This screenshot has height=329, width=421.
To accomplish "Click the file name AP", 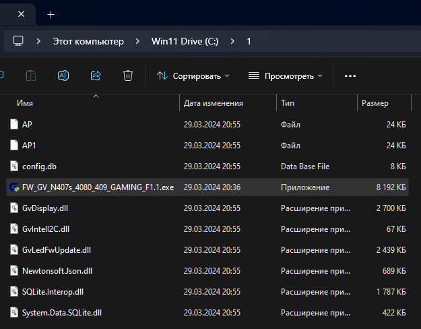I will pos(27,125).
